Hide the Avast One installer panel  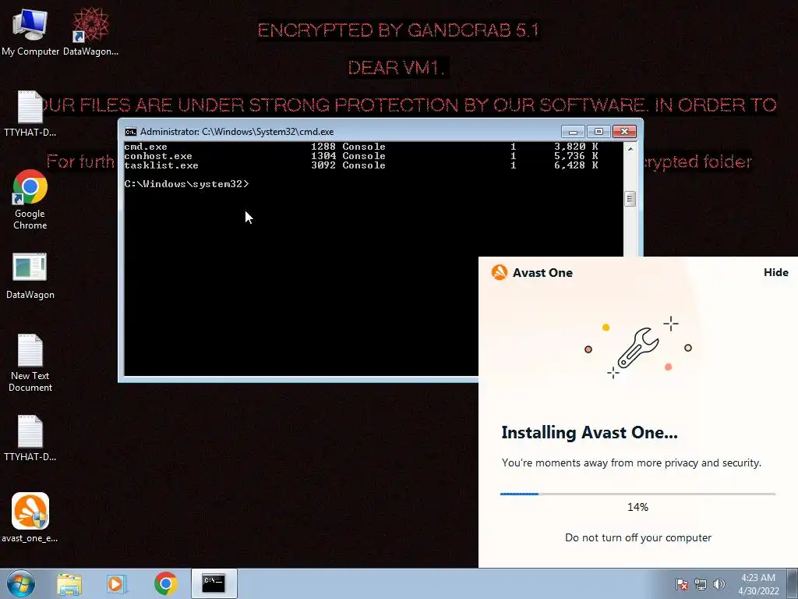point(775,272)
